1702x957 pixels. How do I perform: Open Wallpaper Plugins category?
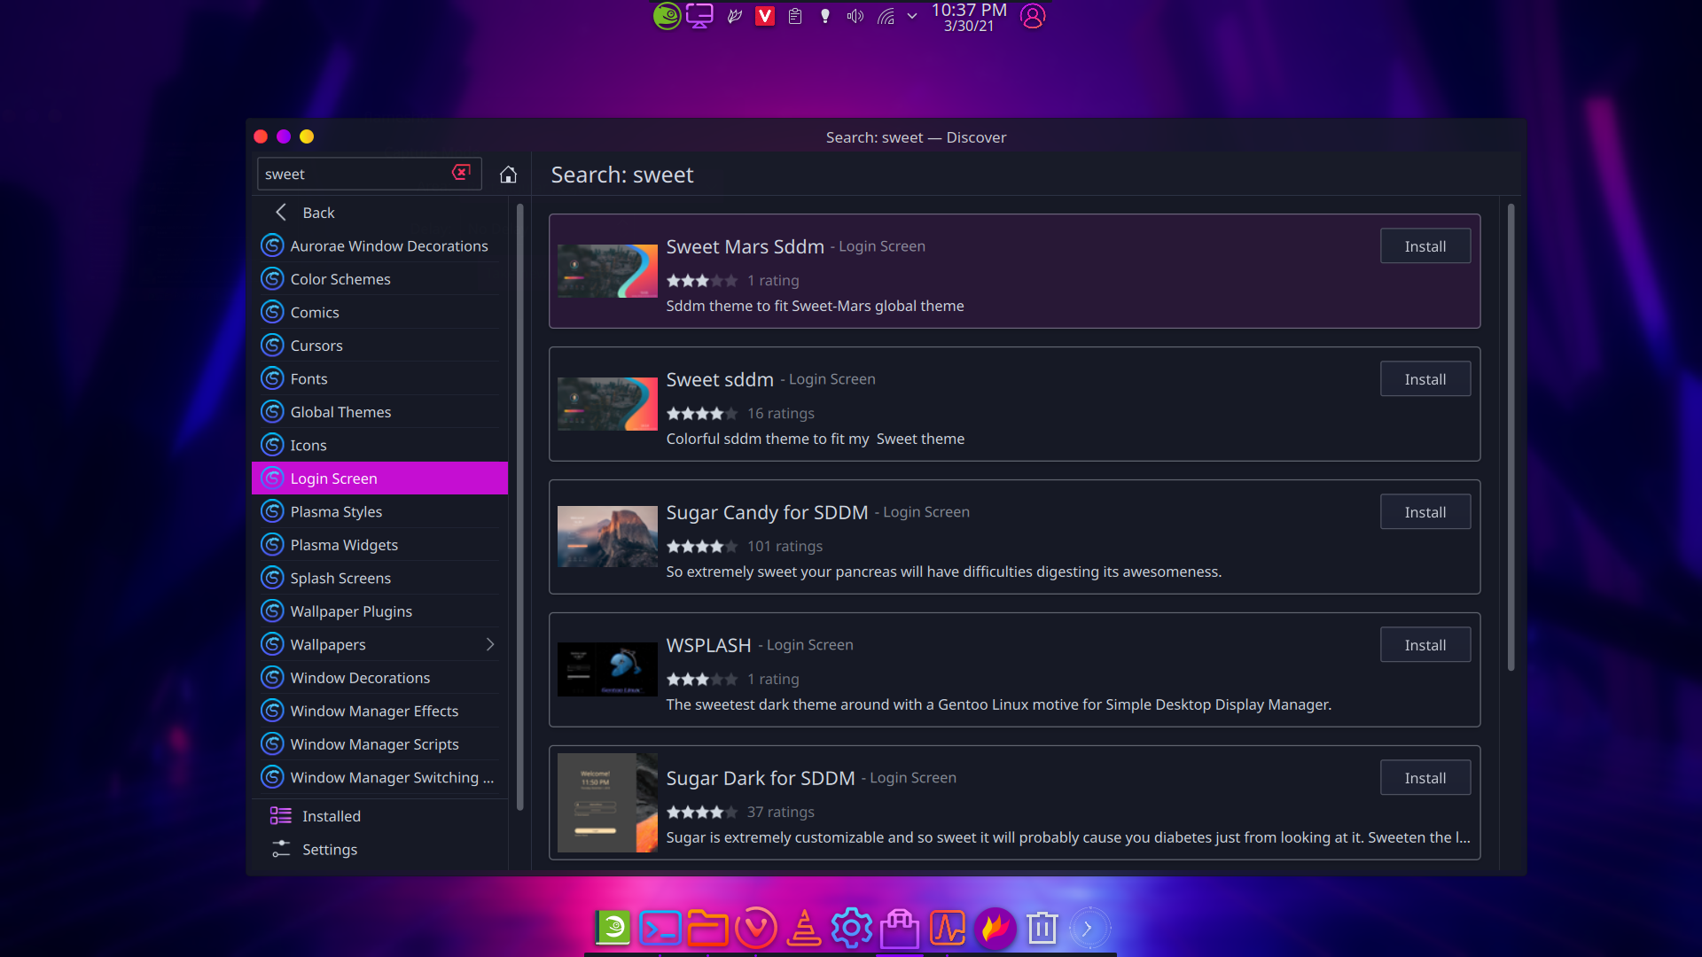coord(379,611)
